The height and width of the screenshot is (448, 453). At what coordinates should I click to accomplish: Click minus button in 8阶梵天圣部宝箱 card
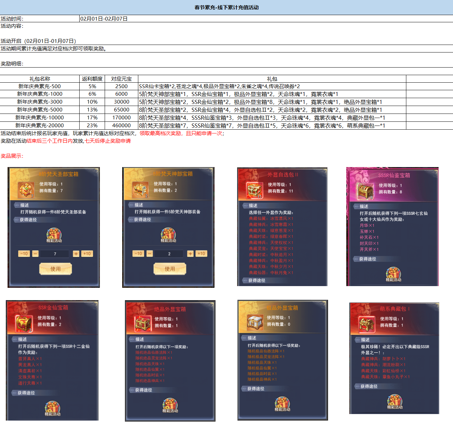(x=35, y=254)
